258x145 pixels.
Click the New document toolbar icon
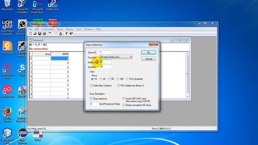click(31, 34)
